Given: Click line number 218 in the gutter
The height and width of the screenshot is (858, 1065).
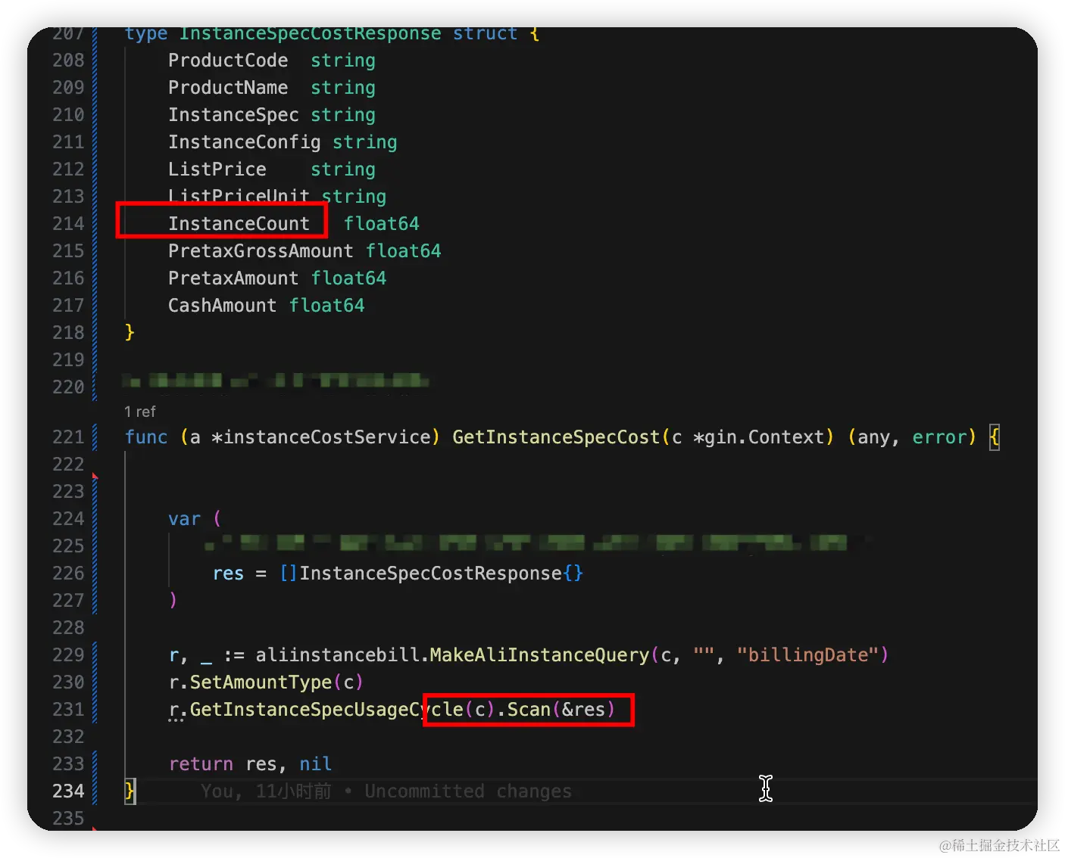Looking at the screenshot, I should coord(68,333).
